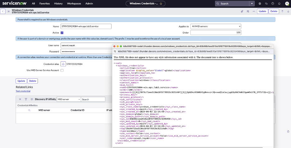Click Update button in the header
Viewport: 291px width, 148px height.
pyautogui.click(x=262, y=11)
